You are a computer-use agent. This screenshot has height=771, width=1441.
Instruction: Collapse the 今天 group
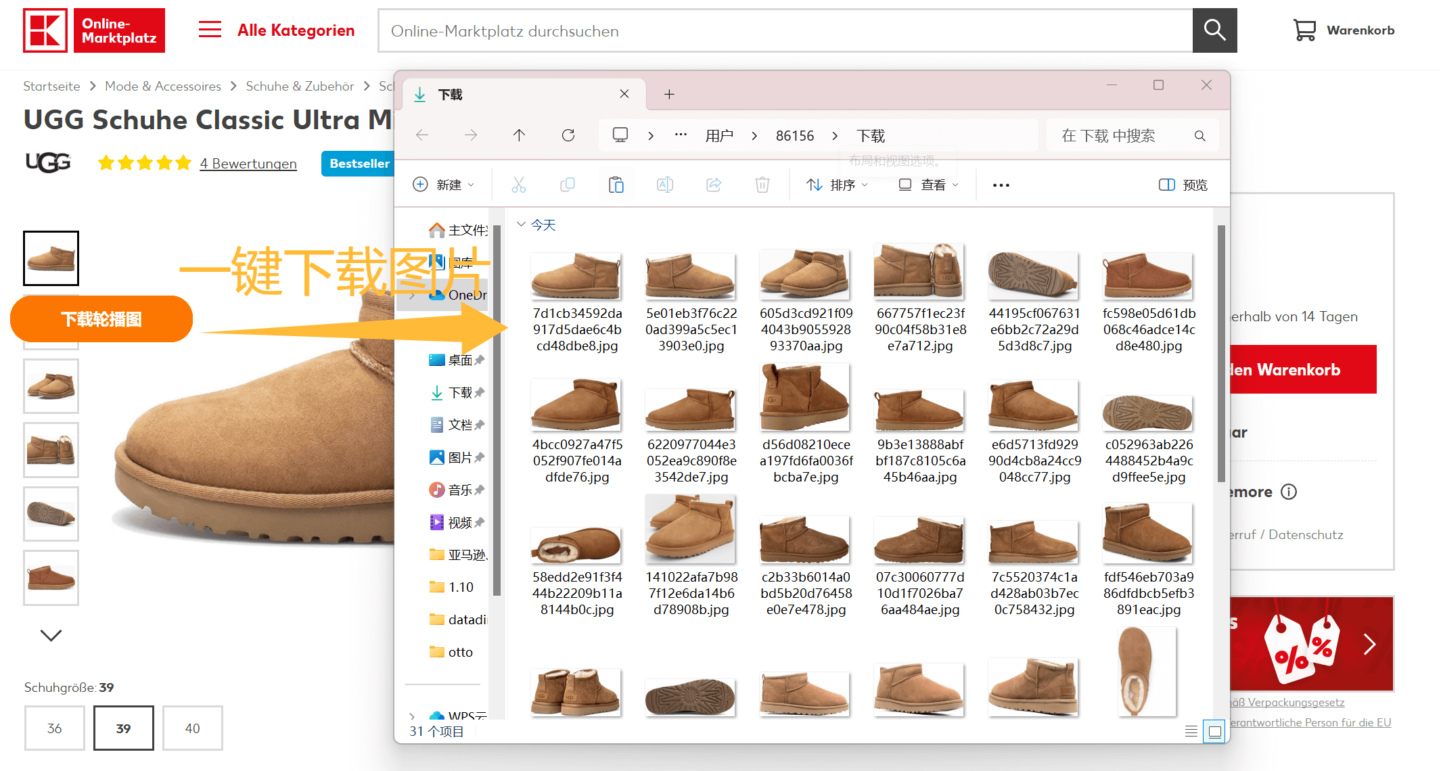(521, 224)
